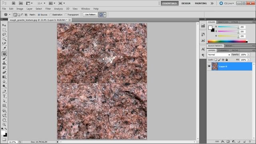
Task: Launch Mini Bridge from the application bar
Action: [x=21, y=3]
